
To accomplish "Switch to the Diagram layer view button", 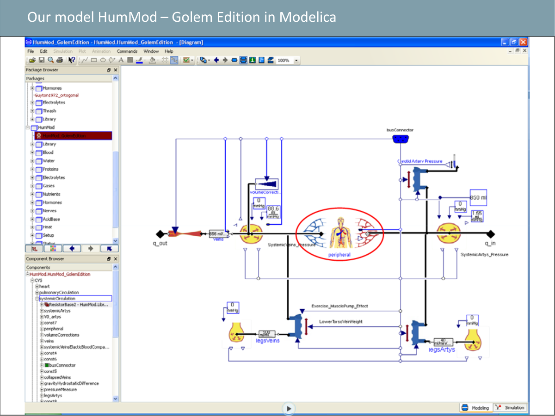I will (x=243, y=61).
